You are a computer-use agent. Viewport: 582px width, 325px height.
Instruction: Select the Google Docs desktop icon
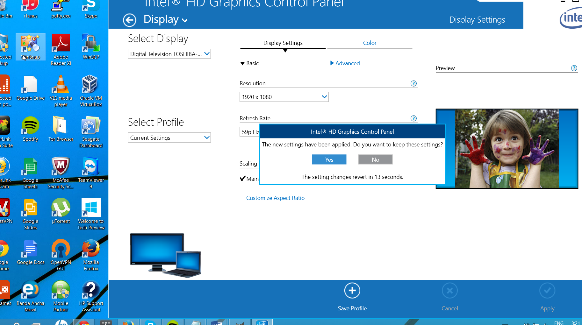pos(31,252)
